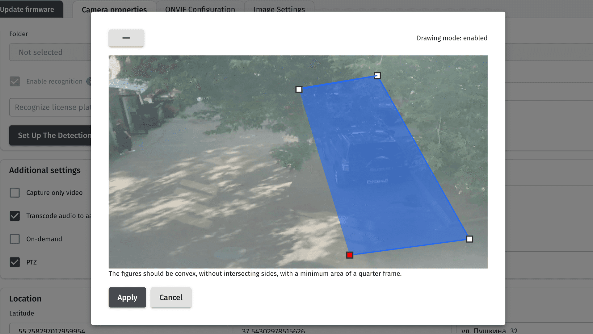Expand the Recognize license plates dropdown

(x=49, y=107)
